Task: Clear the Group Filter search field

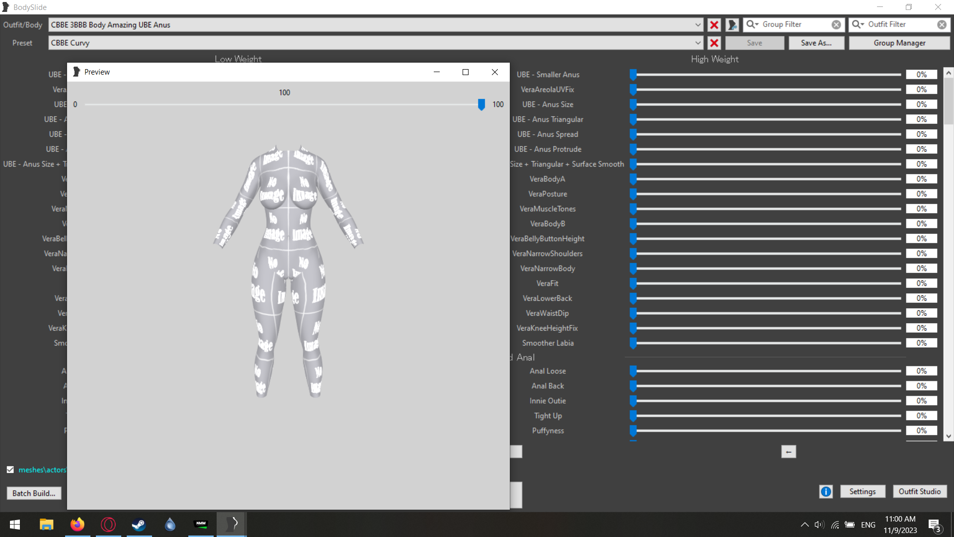Action: [x=836, y=25]
